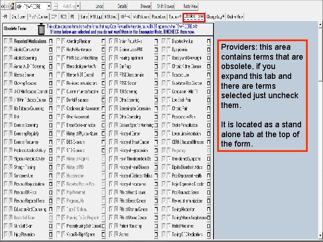Click the Note View button

point(187,6)
